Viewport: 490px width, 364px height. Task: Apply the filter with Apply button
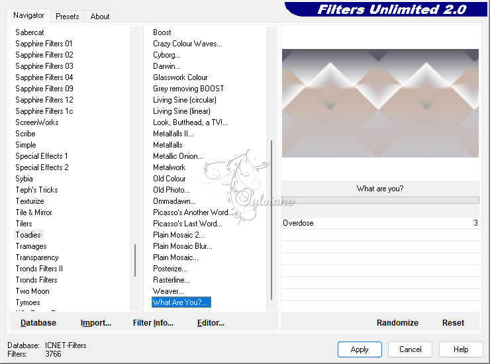[x=360, y=349]
